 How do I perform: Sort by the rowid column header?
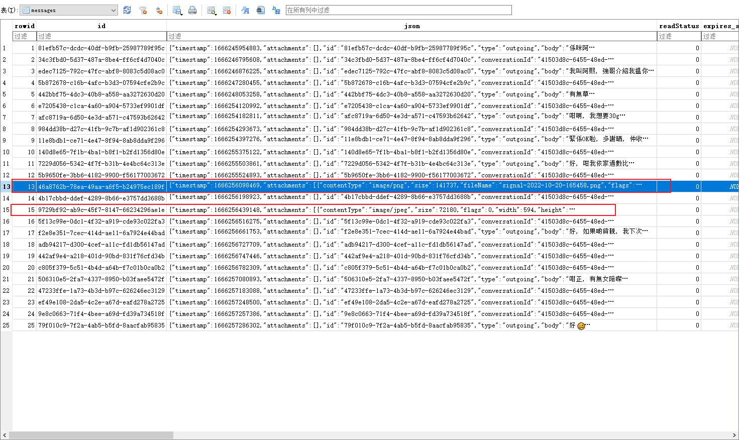pos(25,26)
